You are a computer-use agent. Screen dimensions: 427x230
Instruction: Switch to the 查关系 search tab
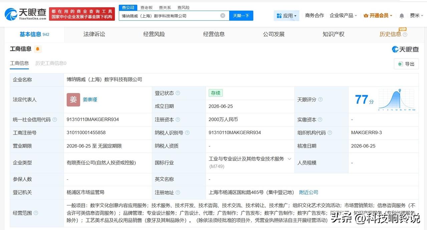click(x=165, y=7)
